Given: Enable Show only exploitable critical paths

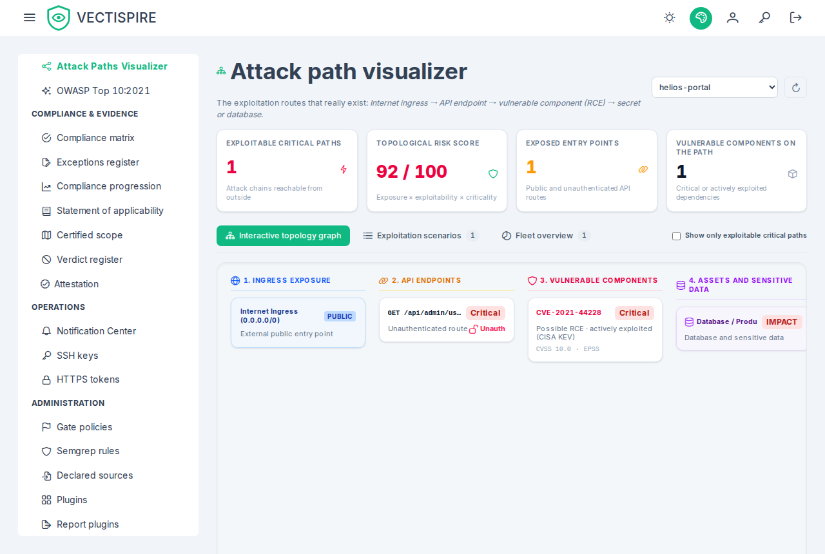Looking at the screenshot, I should click(x=676, y=236).
